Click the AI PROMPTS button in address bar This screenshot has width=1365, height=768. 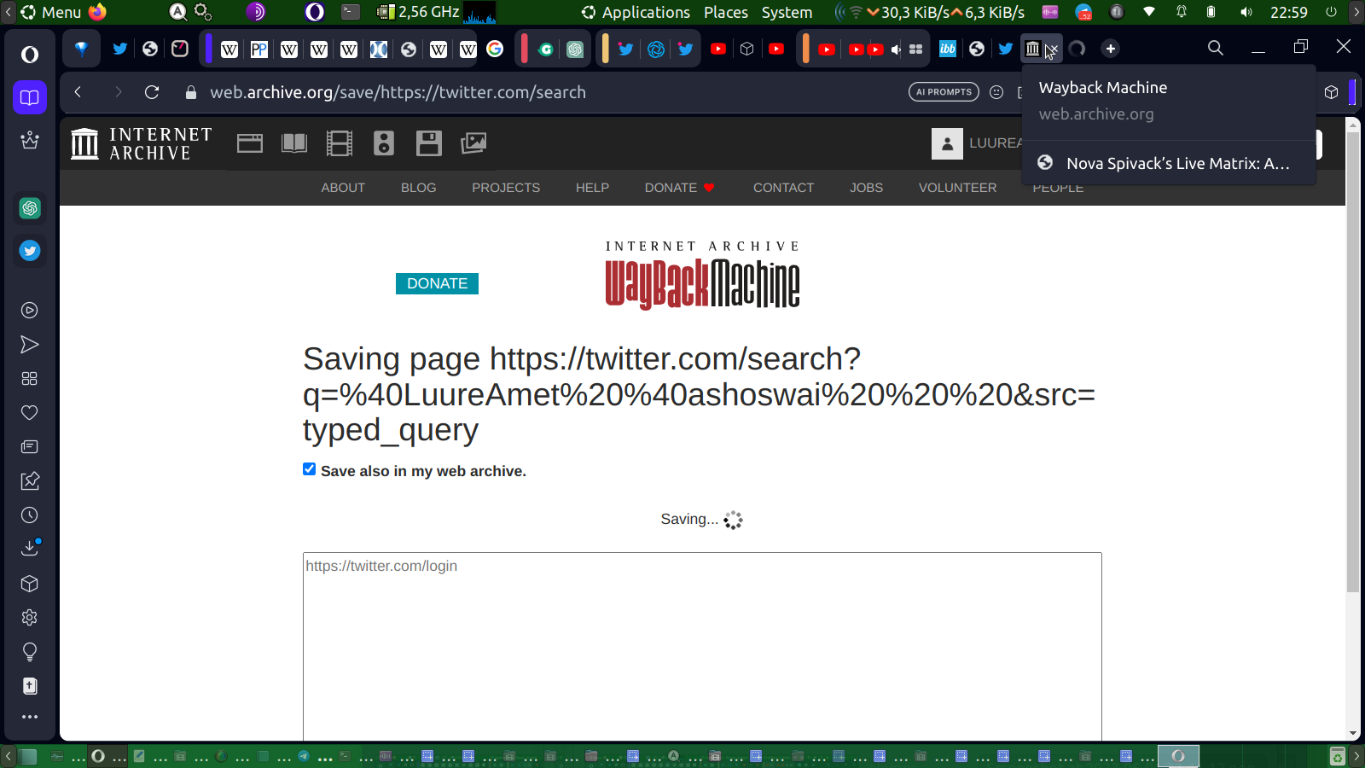click(944, 92)
